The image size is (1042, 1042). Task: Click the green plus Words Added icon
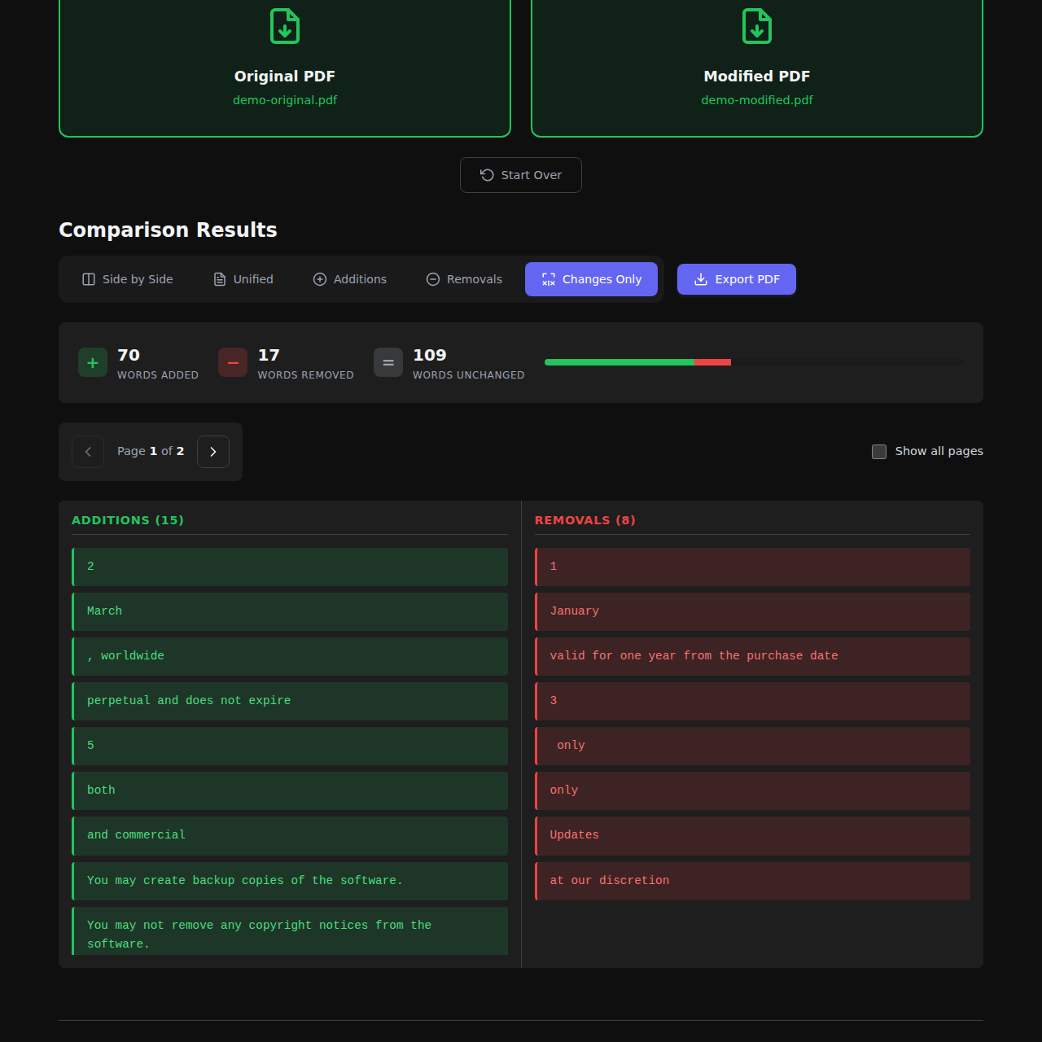click(93, 363)
